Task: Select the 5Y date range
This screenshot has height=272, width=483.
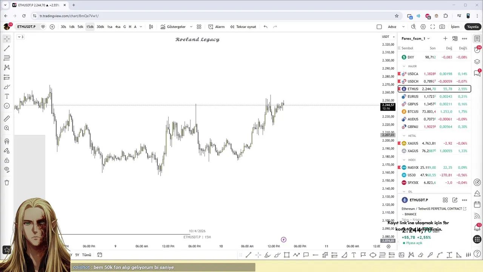Action: (77, 255)
